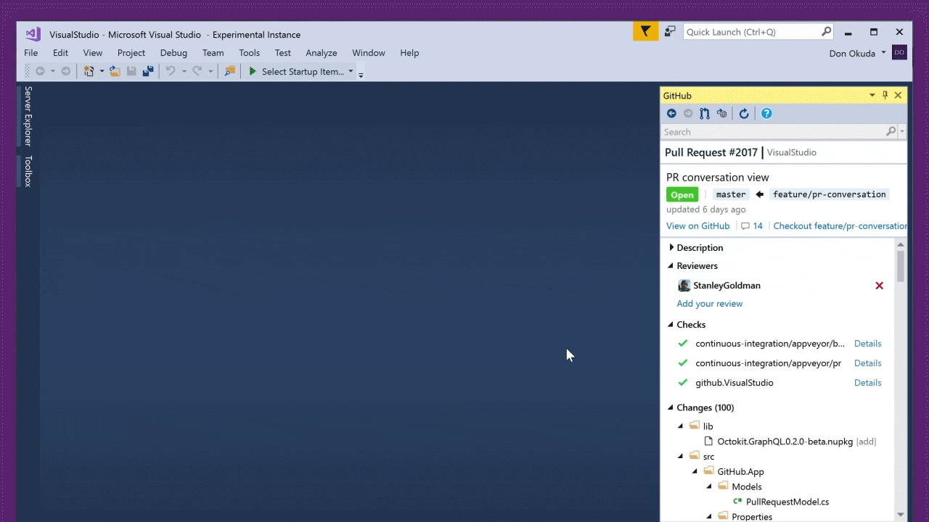The width and height of the screenshot is (929, 522).
Task: Click the Find in Files icon
Action: pyautogui.click(x=229, y=71)
